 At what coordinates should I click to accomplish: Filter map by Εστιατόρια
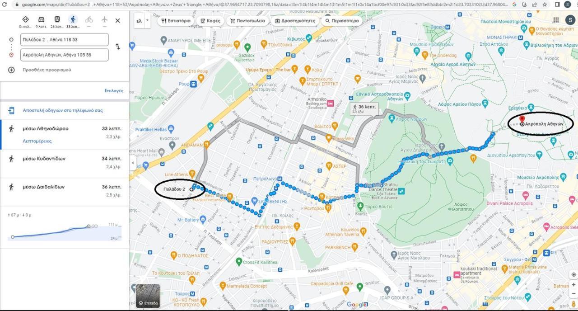pyautogui.click(x=176, y=21)
